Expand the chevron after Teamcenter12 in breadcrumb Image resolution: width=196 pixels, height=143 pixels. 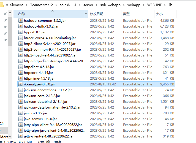(x=56, y=5)
